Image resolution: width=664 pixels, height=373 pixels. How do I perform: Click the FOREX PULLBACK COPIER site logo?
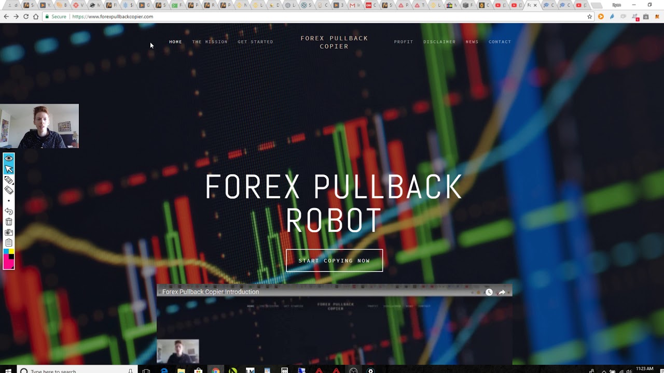(334, 42)
